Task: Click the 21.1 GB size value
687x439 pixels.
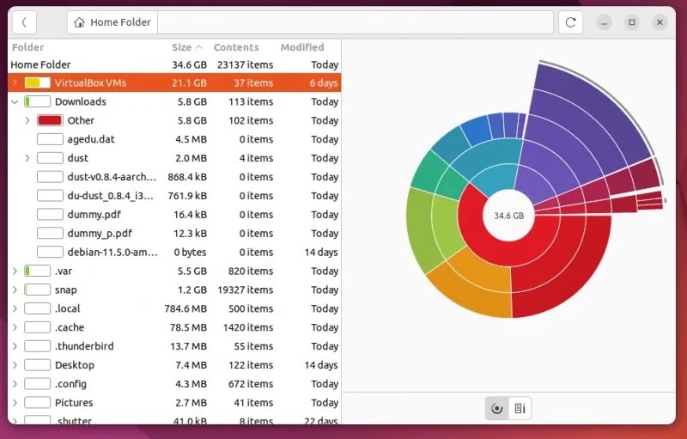Action: click(x=189, y=82)
